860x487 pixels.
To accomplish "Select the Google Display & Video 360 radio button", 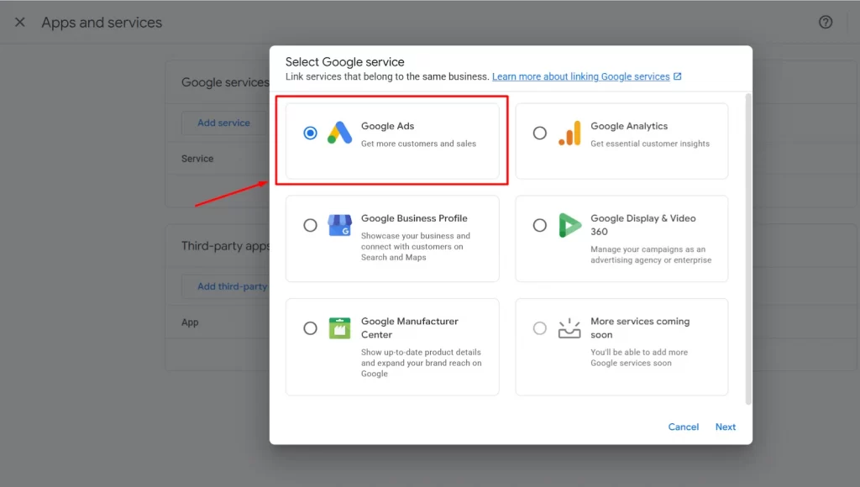I will pyautogui.click(x=540, y=225).
